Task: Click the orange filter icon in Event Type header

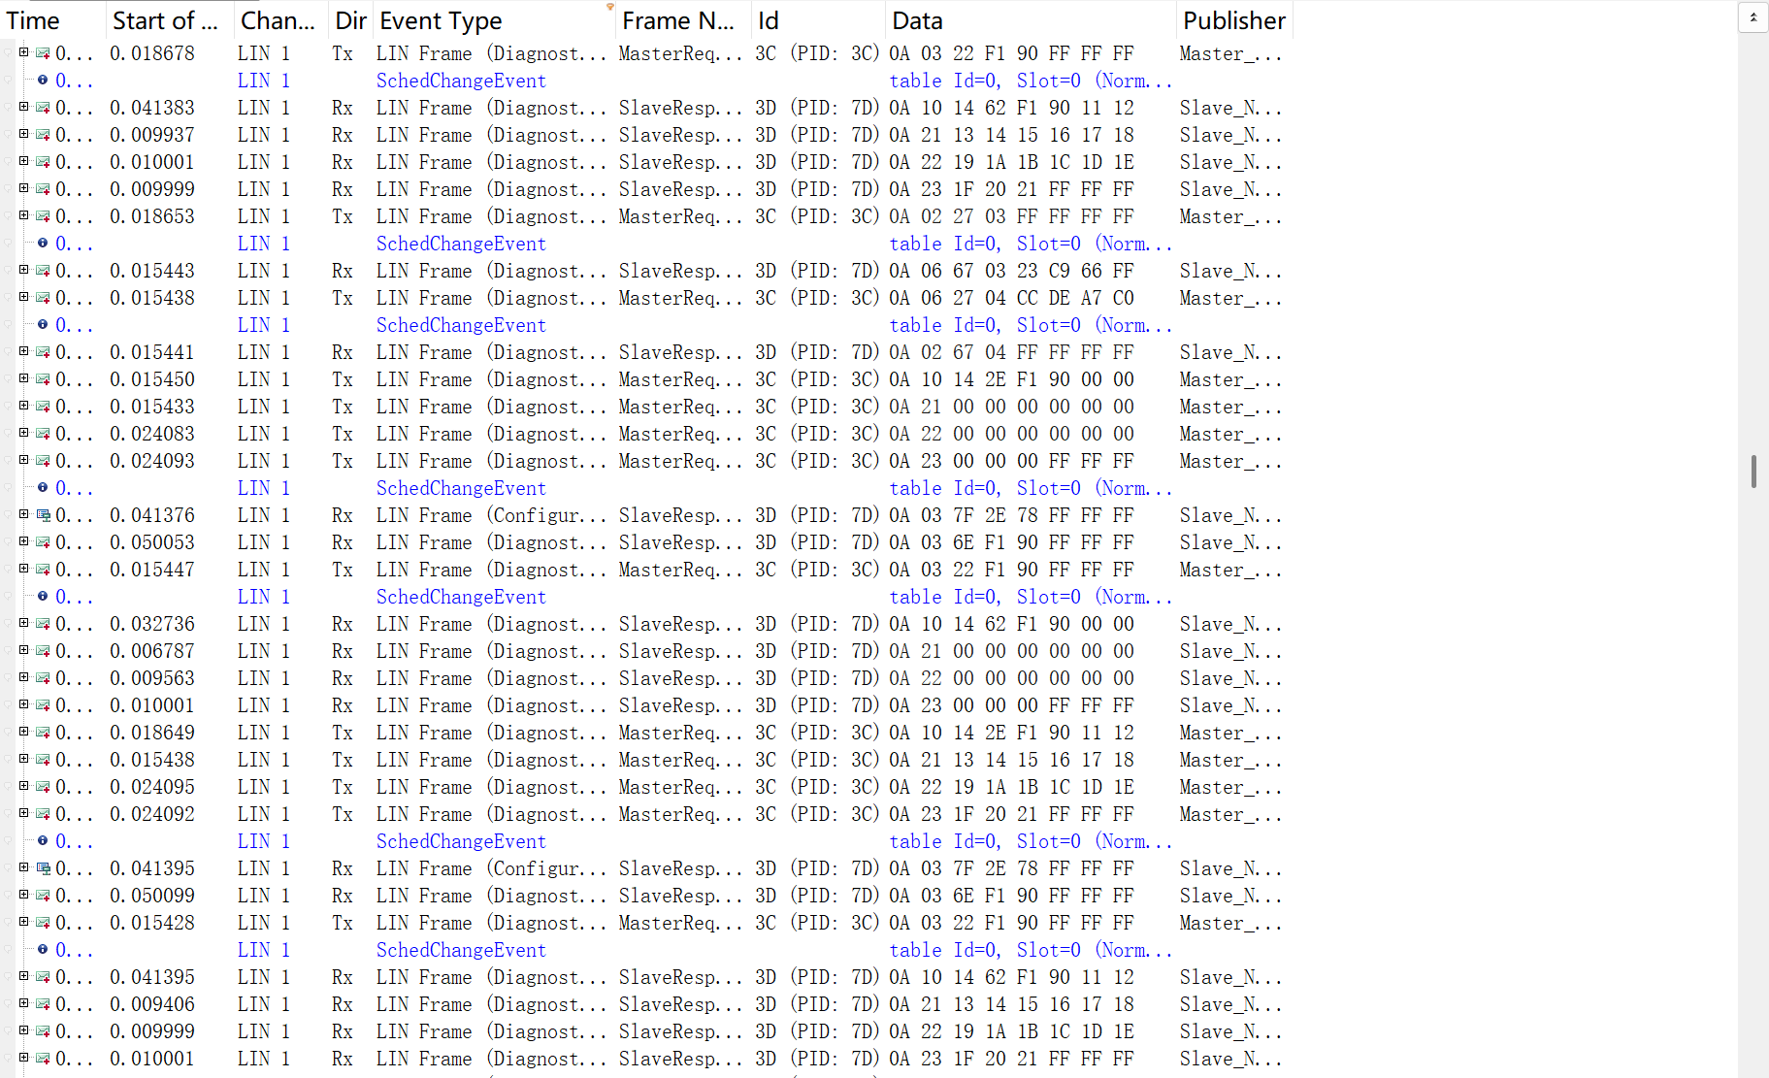Action: 610,7
